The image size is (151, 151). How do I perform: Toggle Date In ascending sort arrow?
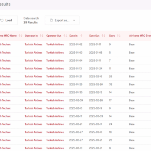[x=81, y=36]
